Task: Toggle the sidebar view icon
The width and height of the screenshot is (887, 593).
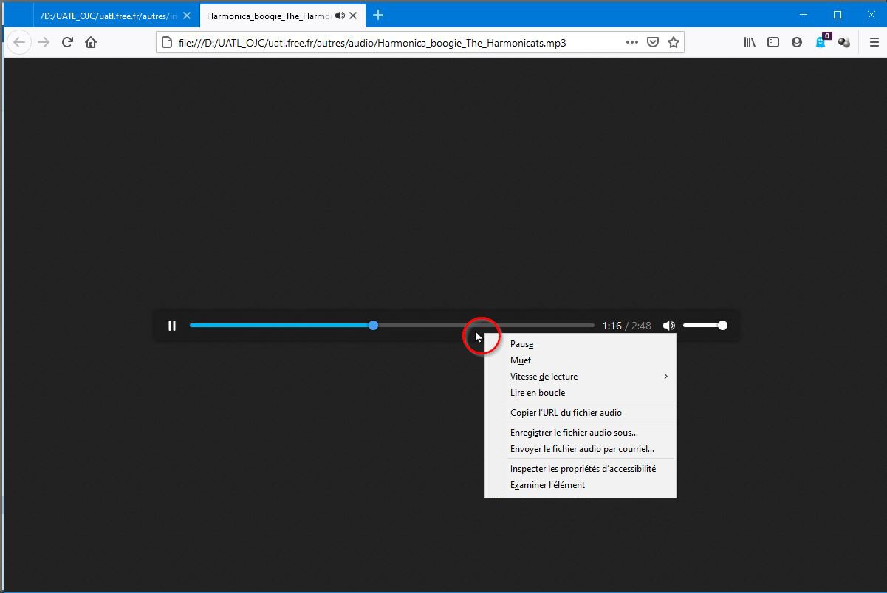Action: tap(773, 42)
